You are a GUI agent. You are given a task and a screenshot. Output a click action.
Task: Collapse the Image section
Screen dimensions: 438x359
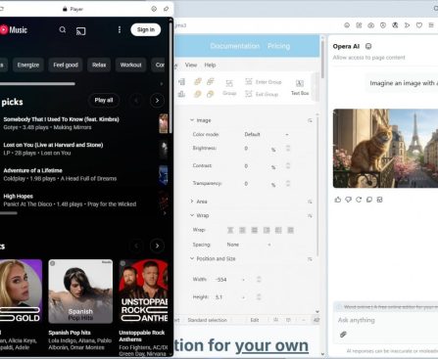tap(192, 120)
